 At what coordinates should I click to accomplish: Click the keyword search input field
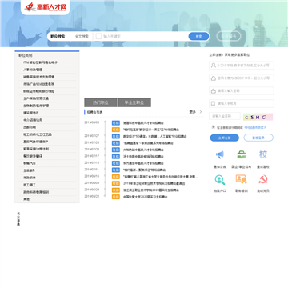(146, 36)
